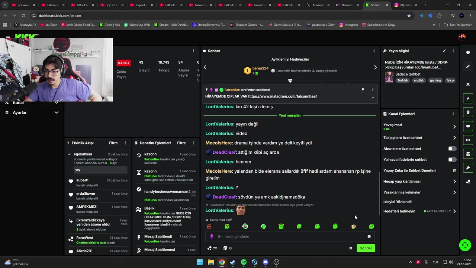Click the Turkish tag in stream info

[x=402, y=80]
